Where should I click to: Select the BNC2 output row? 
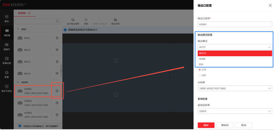click(x=38, y=50)
